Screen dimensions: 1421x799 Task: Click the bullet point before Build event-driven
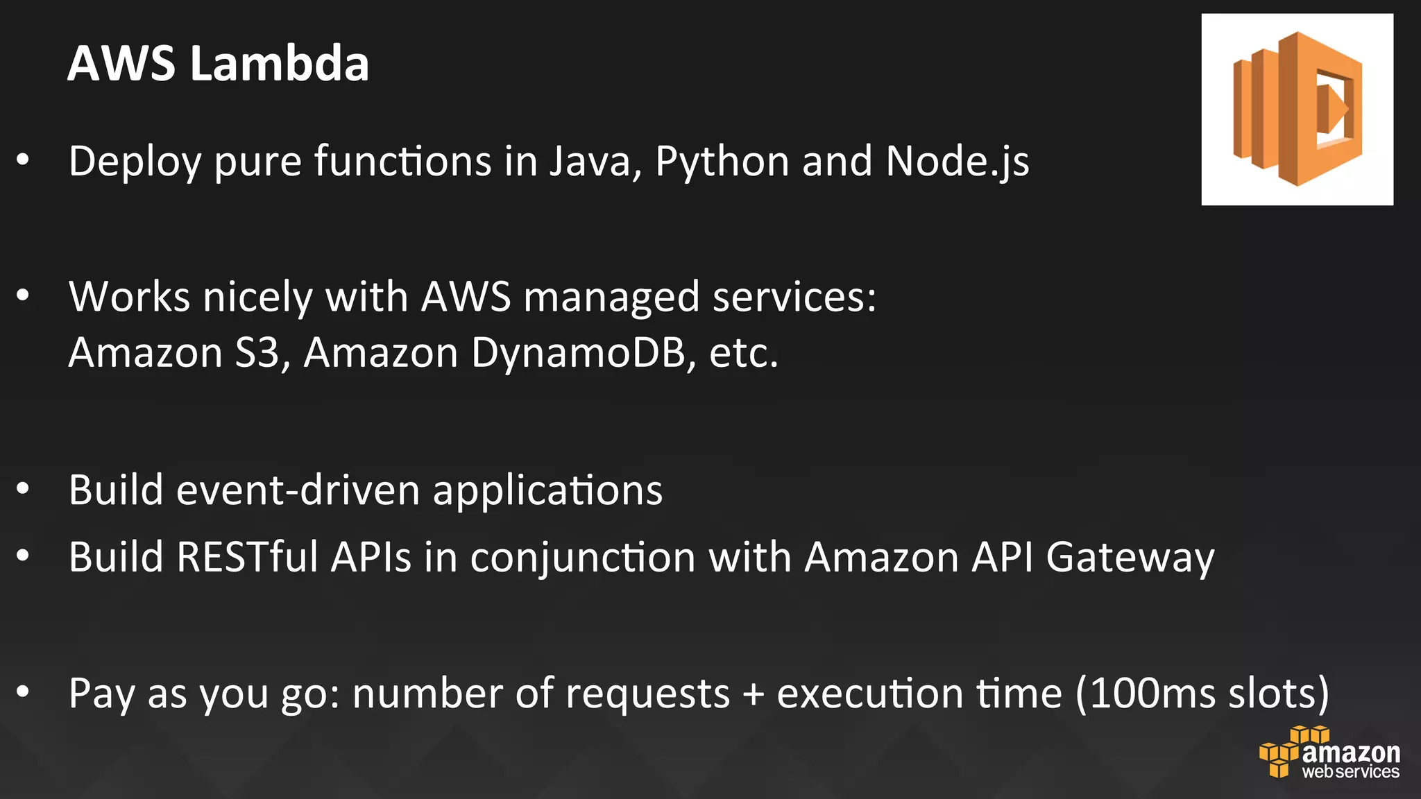[x=23, y=489]
